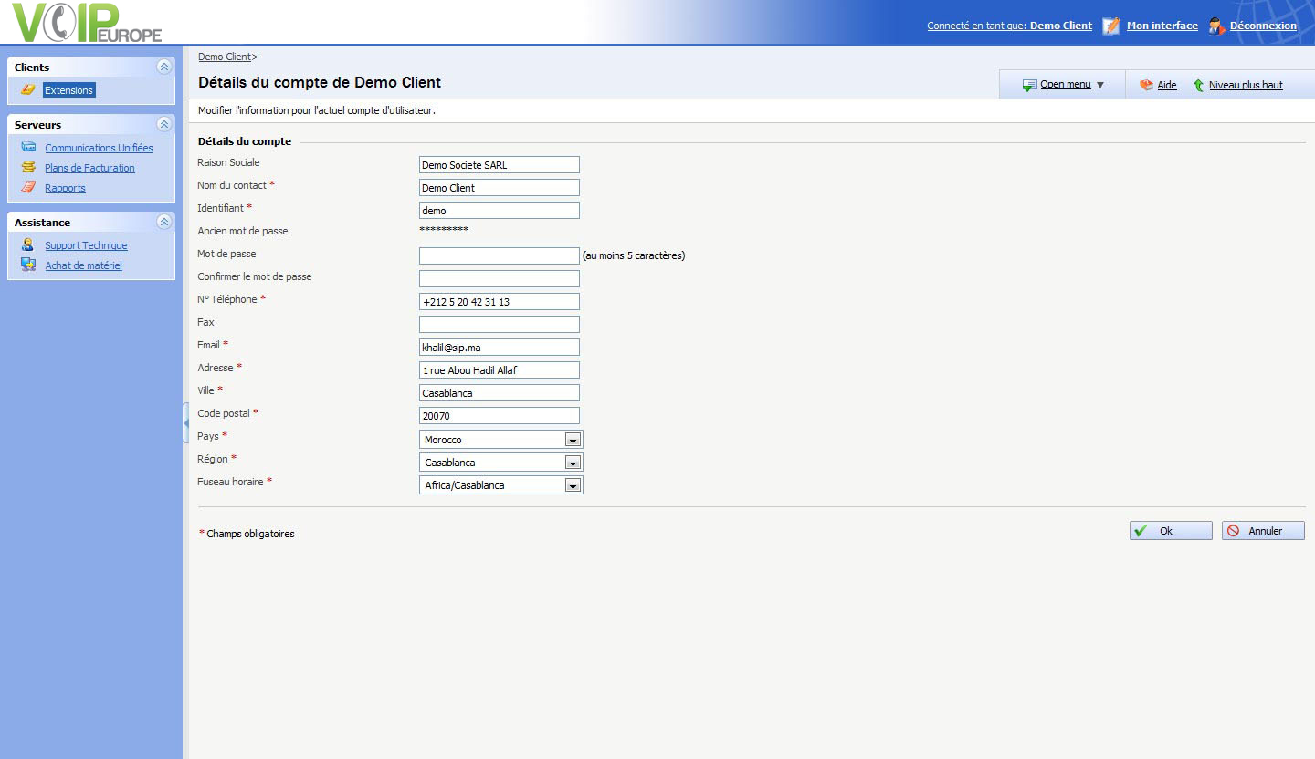Click the Support Technique person icon

pyautogui.click(x=28, y=244)
